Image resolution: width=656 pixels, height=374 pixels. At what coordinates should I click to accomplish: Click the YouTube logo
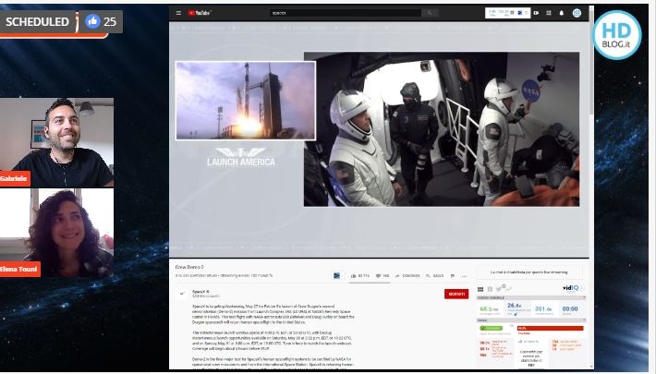tap(200, 13)
